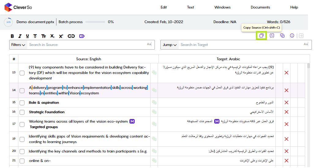Apply superscript formatting
This screenshot has height=168, width=314.
61,36
